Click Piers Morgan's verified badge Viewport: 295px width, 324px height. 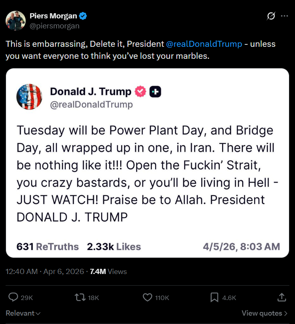click(x=83, y=16)
